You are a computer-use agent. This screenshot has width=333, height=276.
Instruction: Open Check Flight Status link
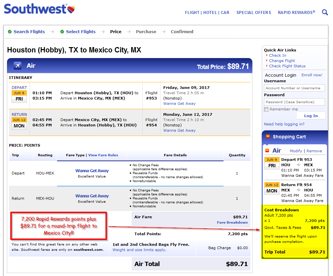287,66
